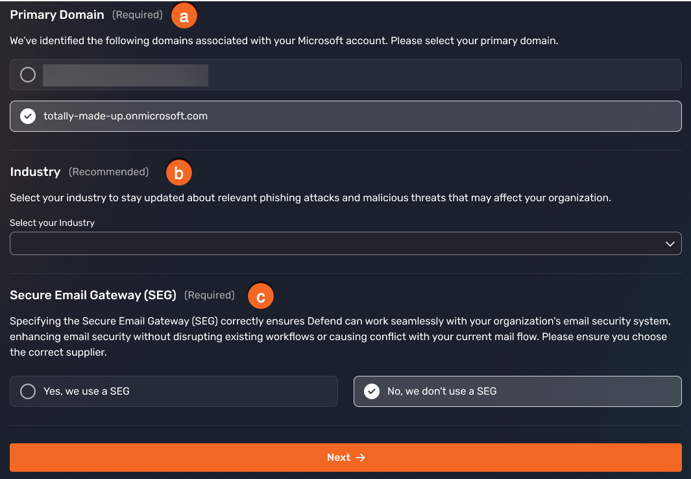The width and height of the screenshot is (691, 479).
Task: Click the checkmark icon inside 'No, we don't use a SEG'
Action: pos(372,391)
